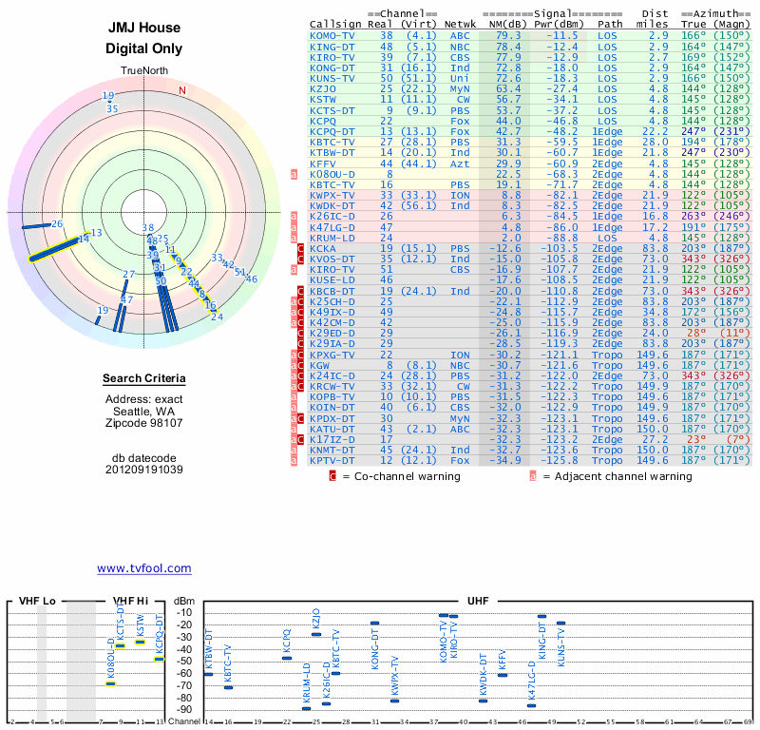Select the KING-DT callsign row
This screenshot has width=760, height=730.
[x=530, y=47]
